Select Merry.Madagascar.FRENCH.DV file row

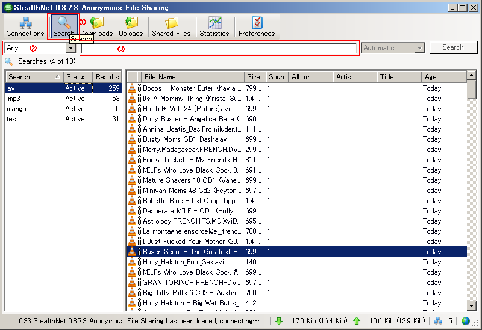click(297, 150)
